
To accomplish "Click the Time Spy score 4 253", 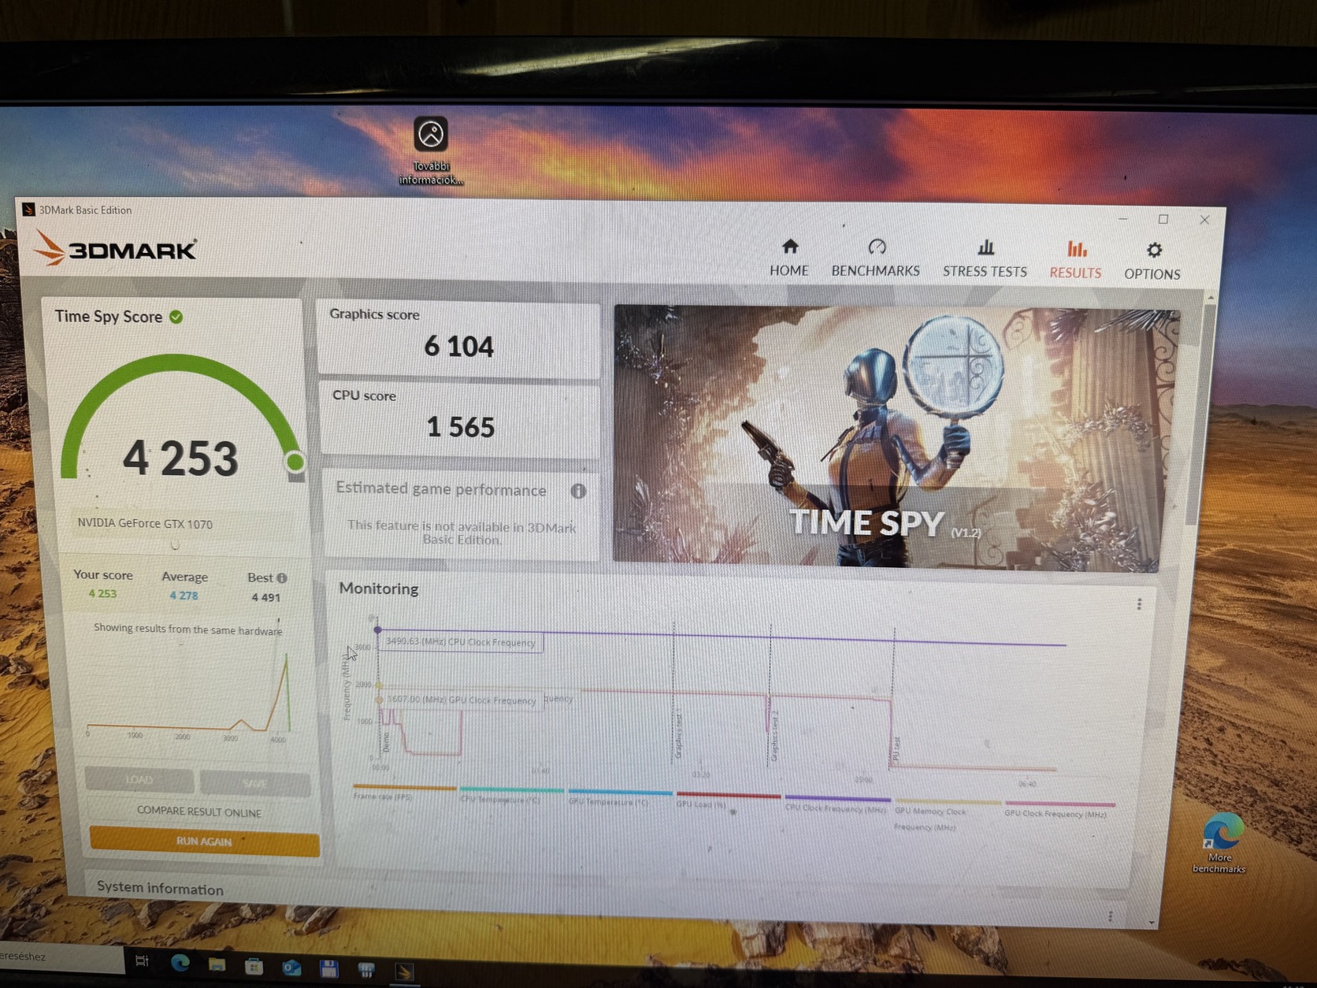I will (180, 458).
